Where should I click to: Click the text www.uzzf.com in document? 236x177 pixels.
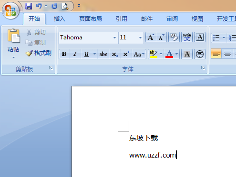(153, 155)
